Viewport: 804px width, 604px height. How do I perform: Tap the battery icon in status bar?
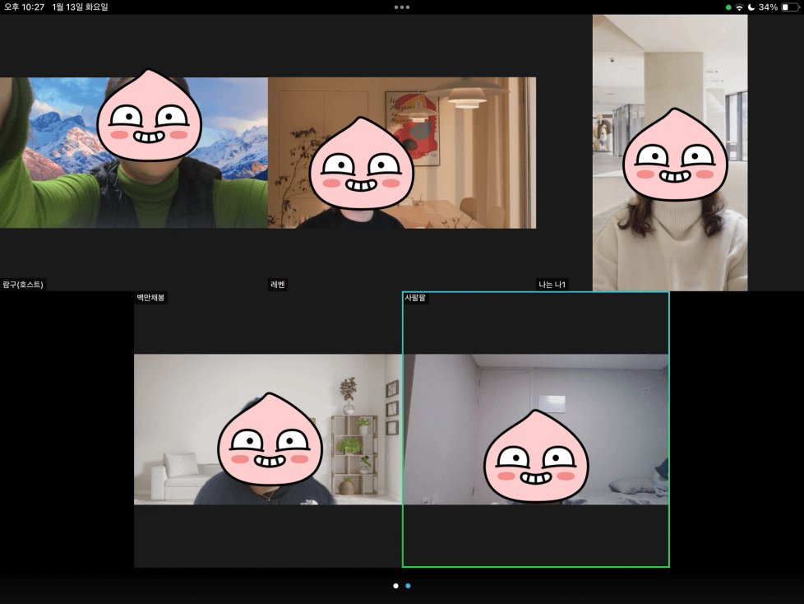pos(790,7)
